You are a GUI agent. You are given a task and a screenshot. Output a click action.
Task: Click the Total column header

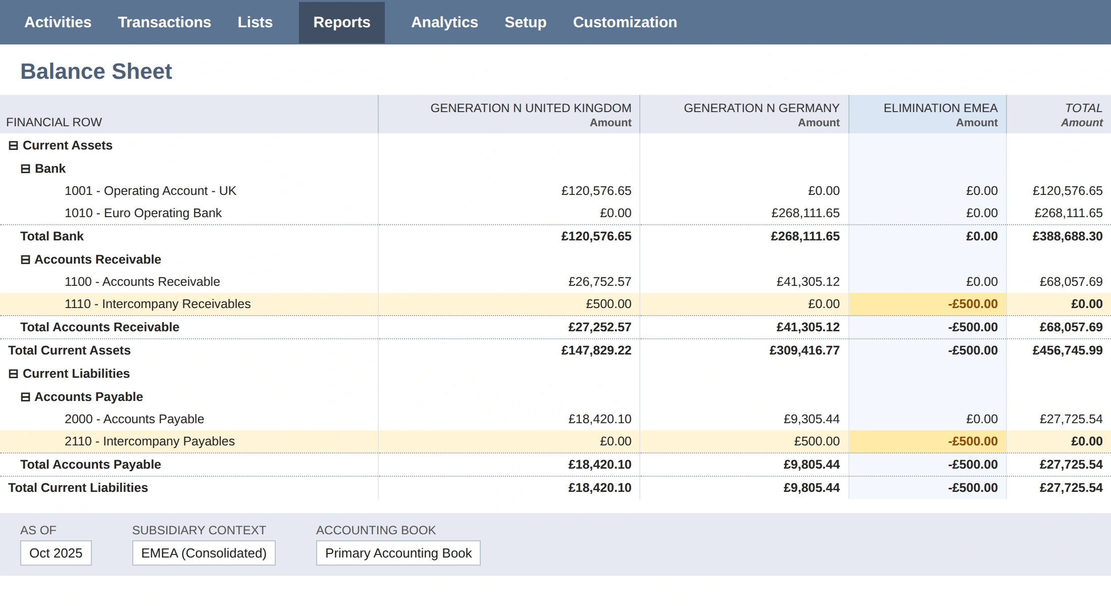1059,115
